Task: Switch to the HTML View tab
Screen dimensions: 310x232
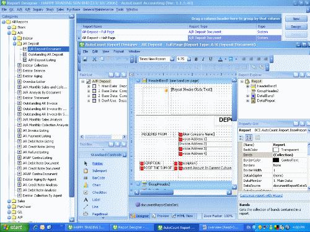Action: [x=182, y=216]
